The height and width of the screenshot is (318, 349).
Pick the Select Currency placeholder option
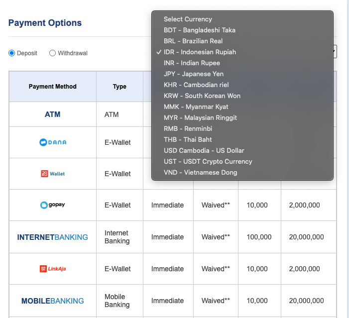click(x=188, y=19)
